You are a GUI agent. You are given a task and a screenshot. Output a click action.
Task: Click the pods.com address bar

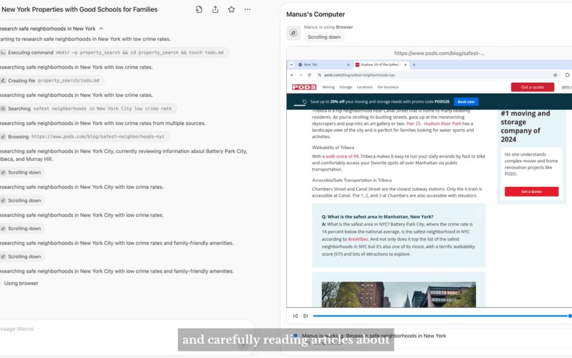coord(438,75)
